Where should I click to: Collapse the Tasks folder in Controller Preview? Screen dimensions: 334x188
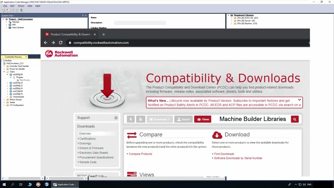[4, 72]
